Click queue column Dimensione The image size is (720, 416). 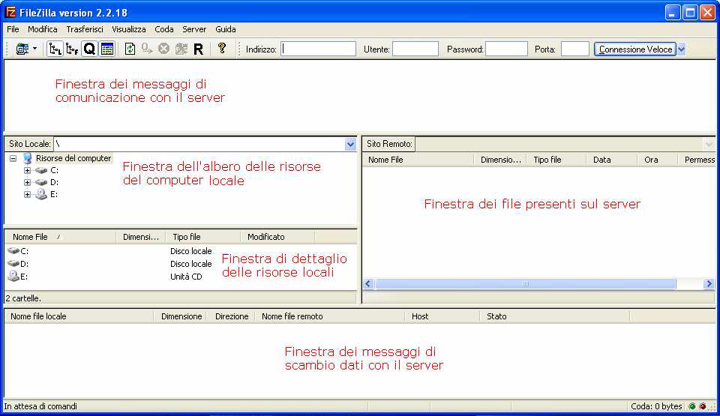click(x=181, y=316)
